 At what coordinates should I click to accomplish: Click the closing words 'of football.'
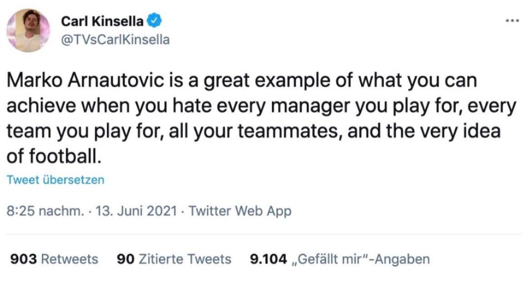click(54, 156)
